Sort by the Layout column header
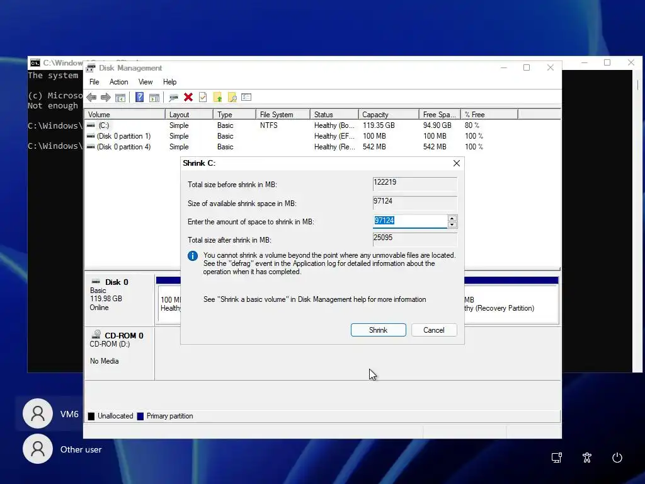Screen dimensions: 645x484 tap(189, 115)
